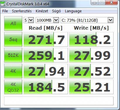Viewport: 120px width, 110px height.
Task: Open the Kinézet menu
Action: tap(42, 11)
